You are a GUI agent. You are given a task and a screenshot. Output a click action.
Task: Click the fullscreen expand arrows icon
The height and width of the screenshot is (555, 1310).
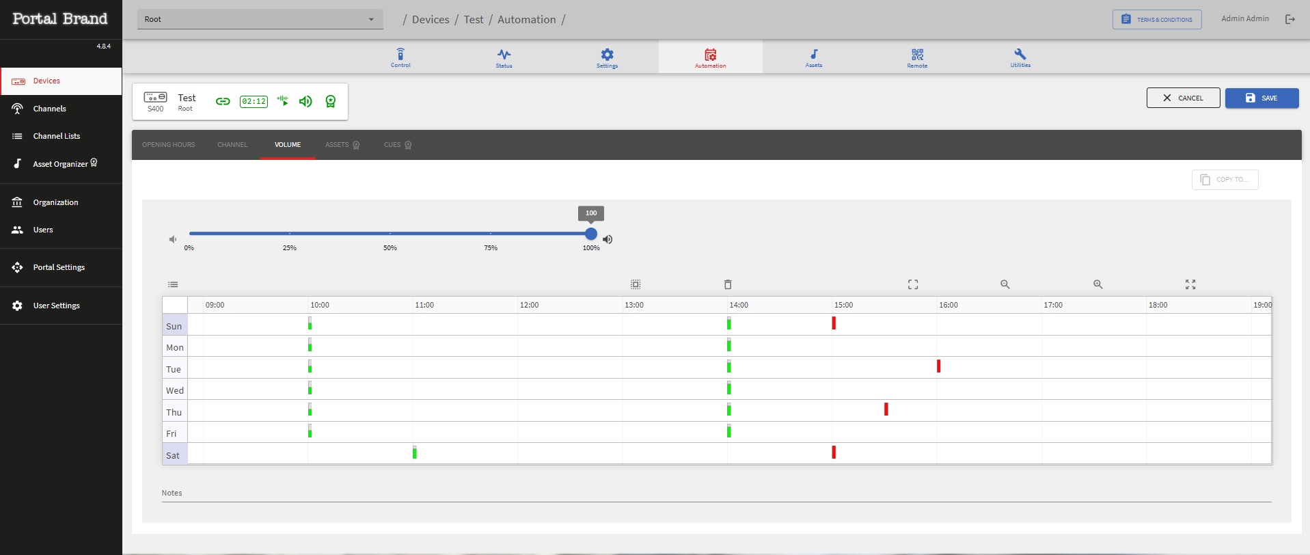[x=1190, y=284]
